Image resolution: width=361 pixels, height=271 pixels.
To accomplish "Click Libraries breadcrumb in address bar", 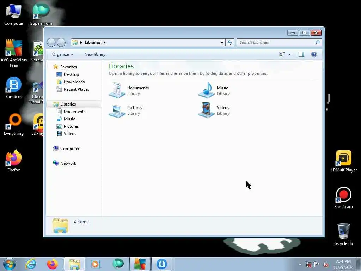I will (x=93, y=42).
